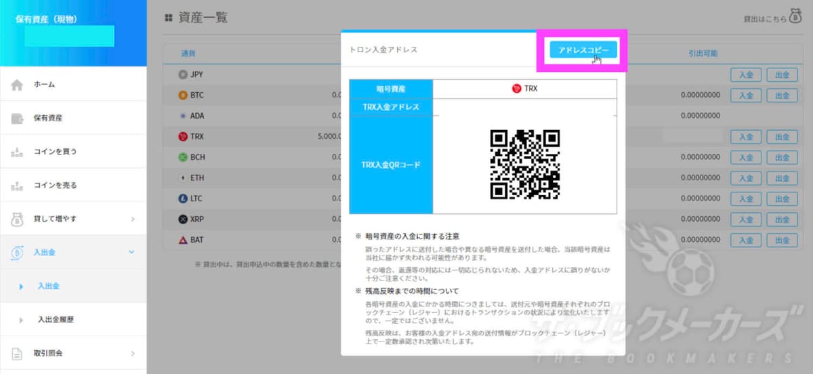The width and height of the screenshot is (813, 374).
Task: Click the TRX deposit QR code
Action: [525, 164]
